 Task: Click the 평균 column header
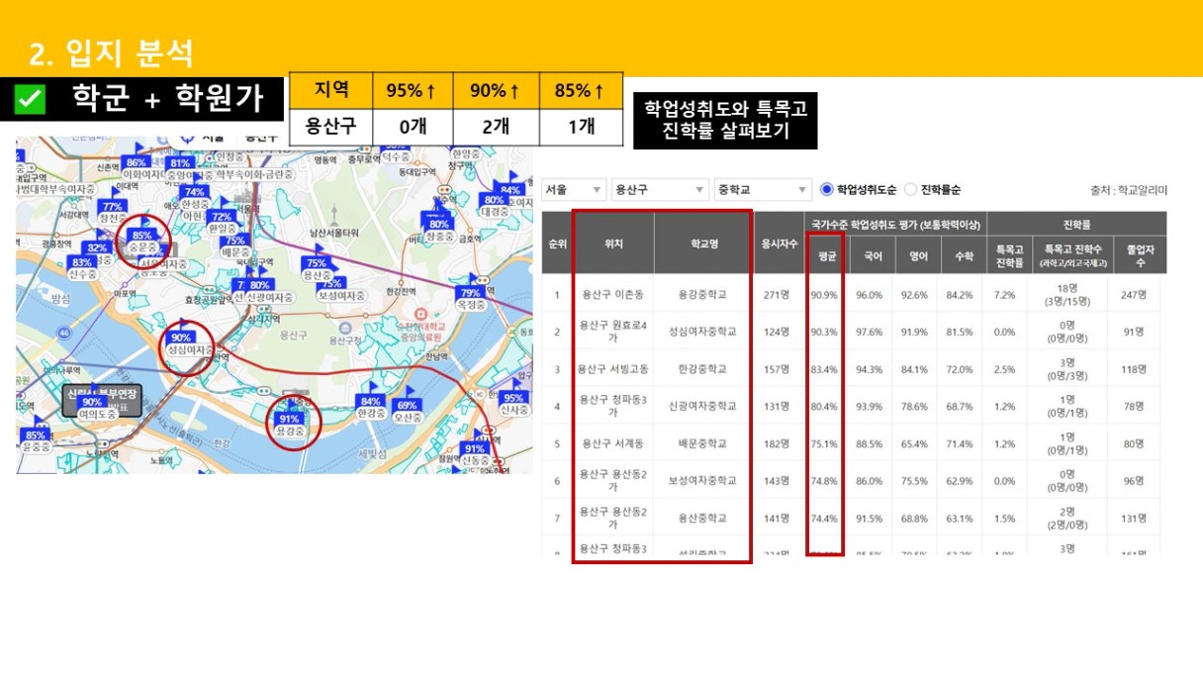pos(825,255)
